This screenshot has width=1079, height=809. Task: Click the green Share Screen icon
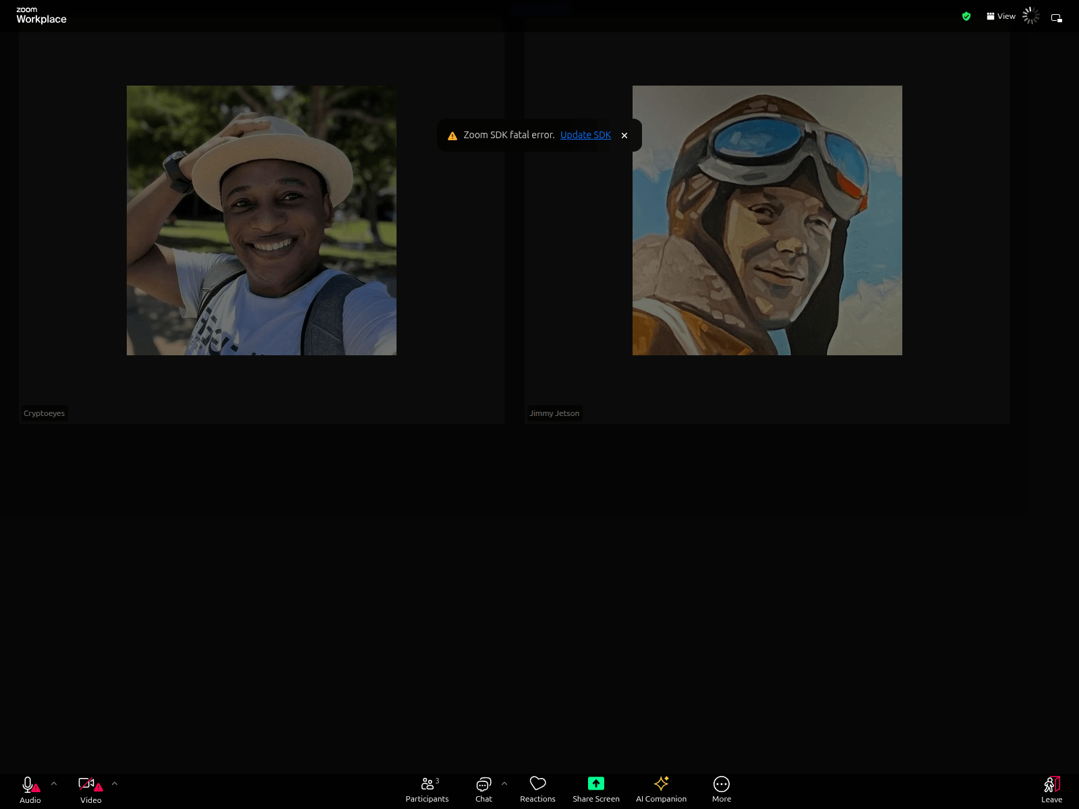(x=596, y=783)
